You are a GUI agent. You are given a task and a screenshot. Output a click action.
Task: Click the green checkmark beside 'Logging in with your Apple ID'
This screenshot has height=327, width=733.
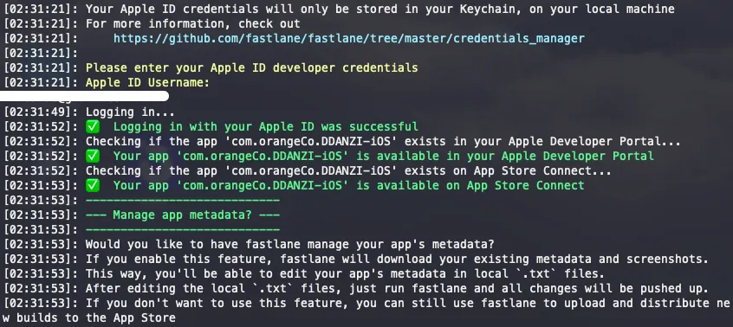[x=93, y=126]
